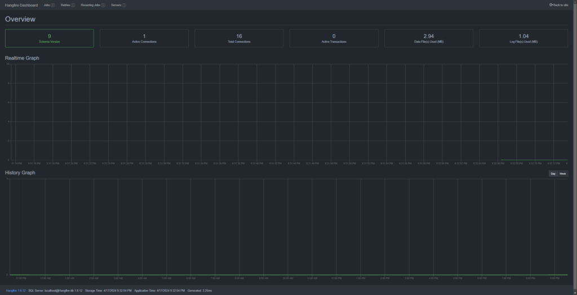The width and height of the screenshot is (577, 295).
Task: Open the Servers page
Action: click(x=118, y=5)
